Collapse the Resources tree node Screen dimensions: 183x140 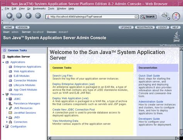[x=3, y=94]
